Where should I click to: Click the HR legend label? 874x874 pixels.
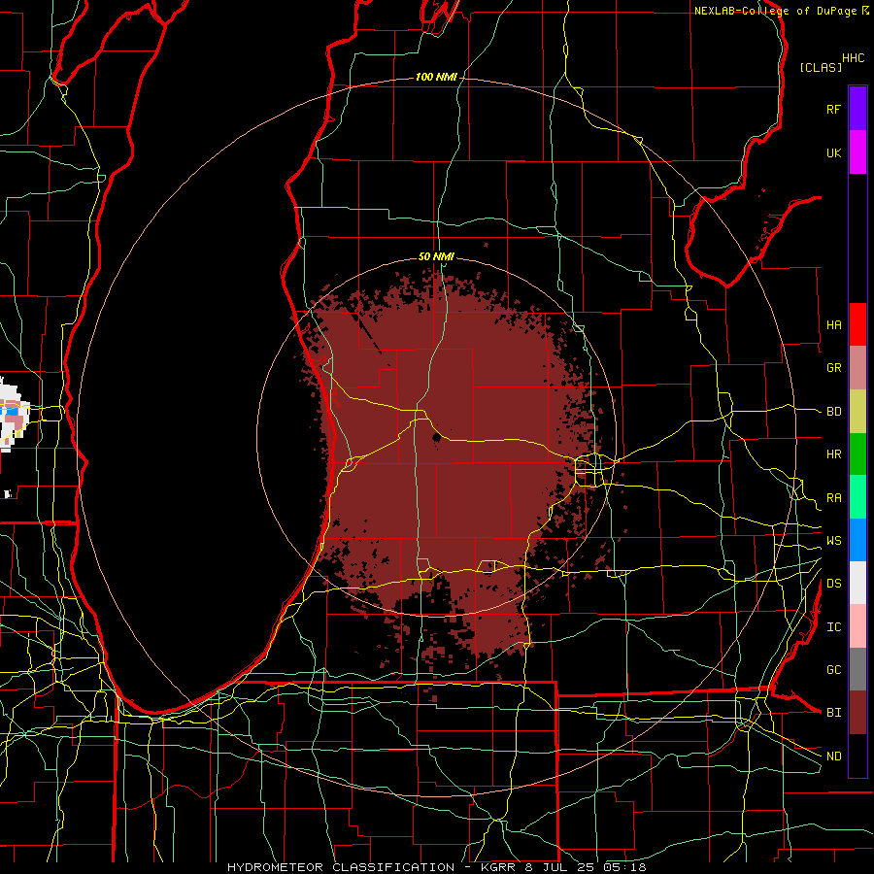click(x=833, y=454)
